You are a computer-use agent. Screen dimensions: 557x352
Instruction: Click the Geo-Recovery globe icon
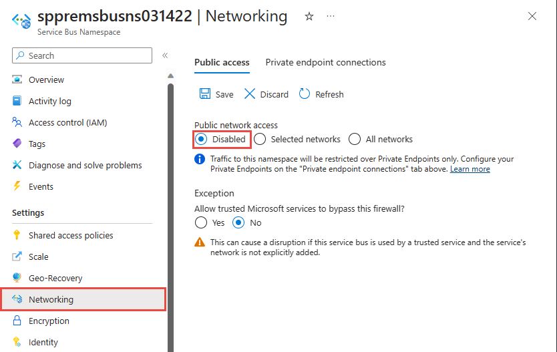17,277
